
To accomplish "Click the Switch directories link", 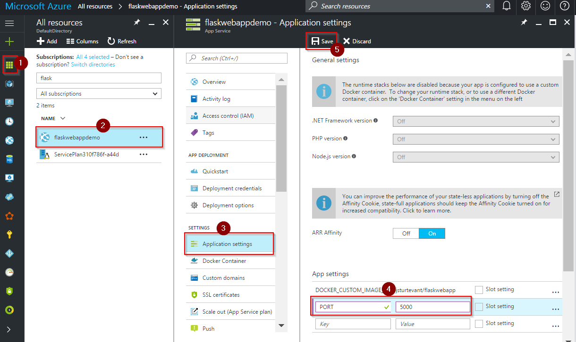I will 93,65.
